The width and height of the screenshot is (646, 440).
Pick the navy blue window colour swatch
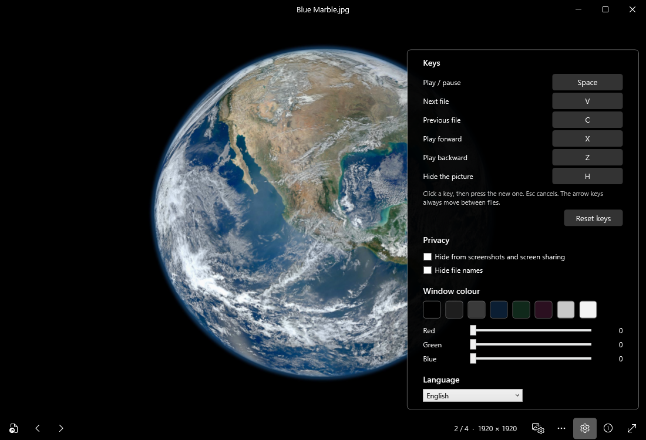click(x=499, y=310)
